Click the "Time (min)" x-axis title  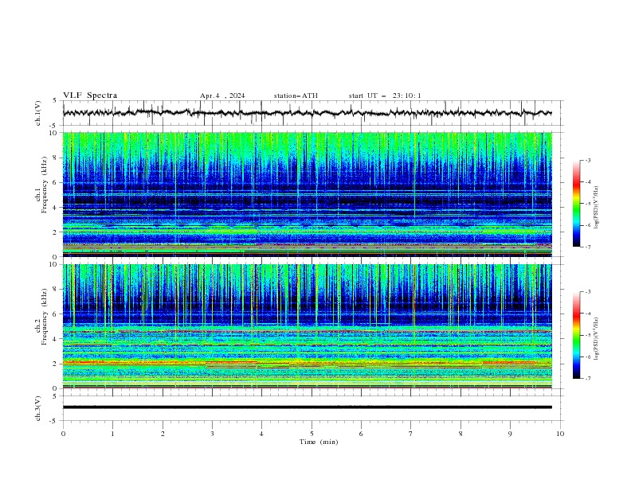[x=319, y=442]
